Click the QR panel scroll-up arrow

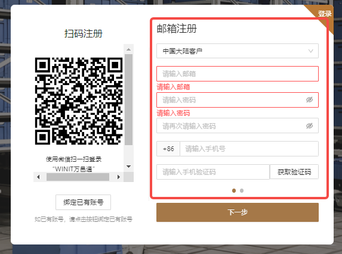pos(129,49)
